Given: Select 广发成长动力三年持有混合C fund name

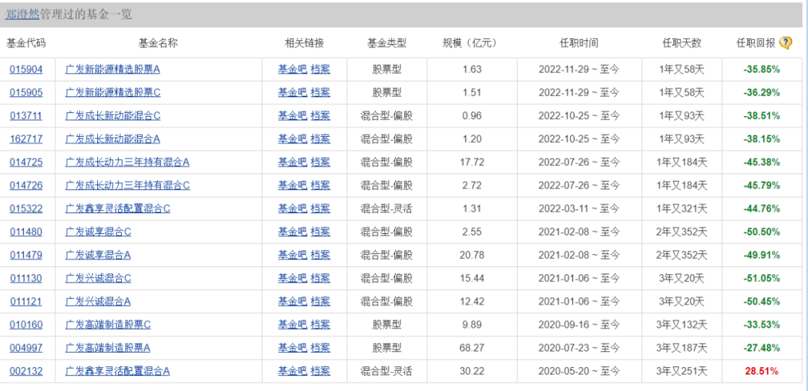Looking at the screenshot, I should point(127,185).
